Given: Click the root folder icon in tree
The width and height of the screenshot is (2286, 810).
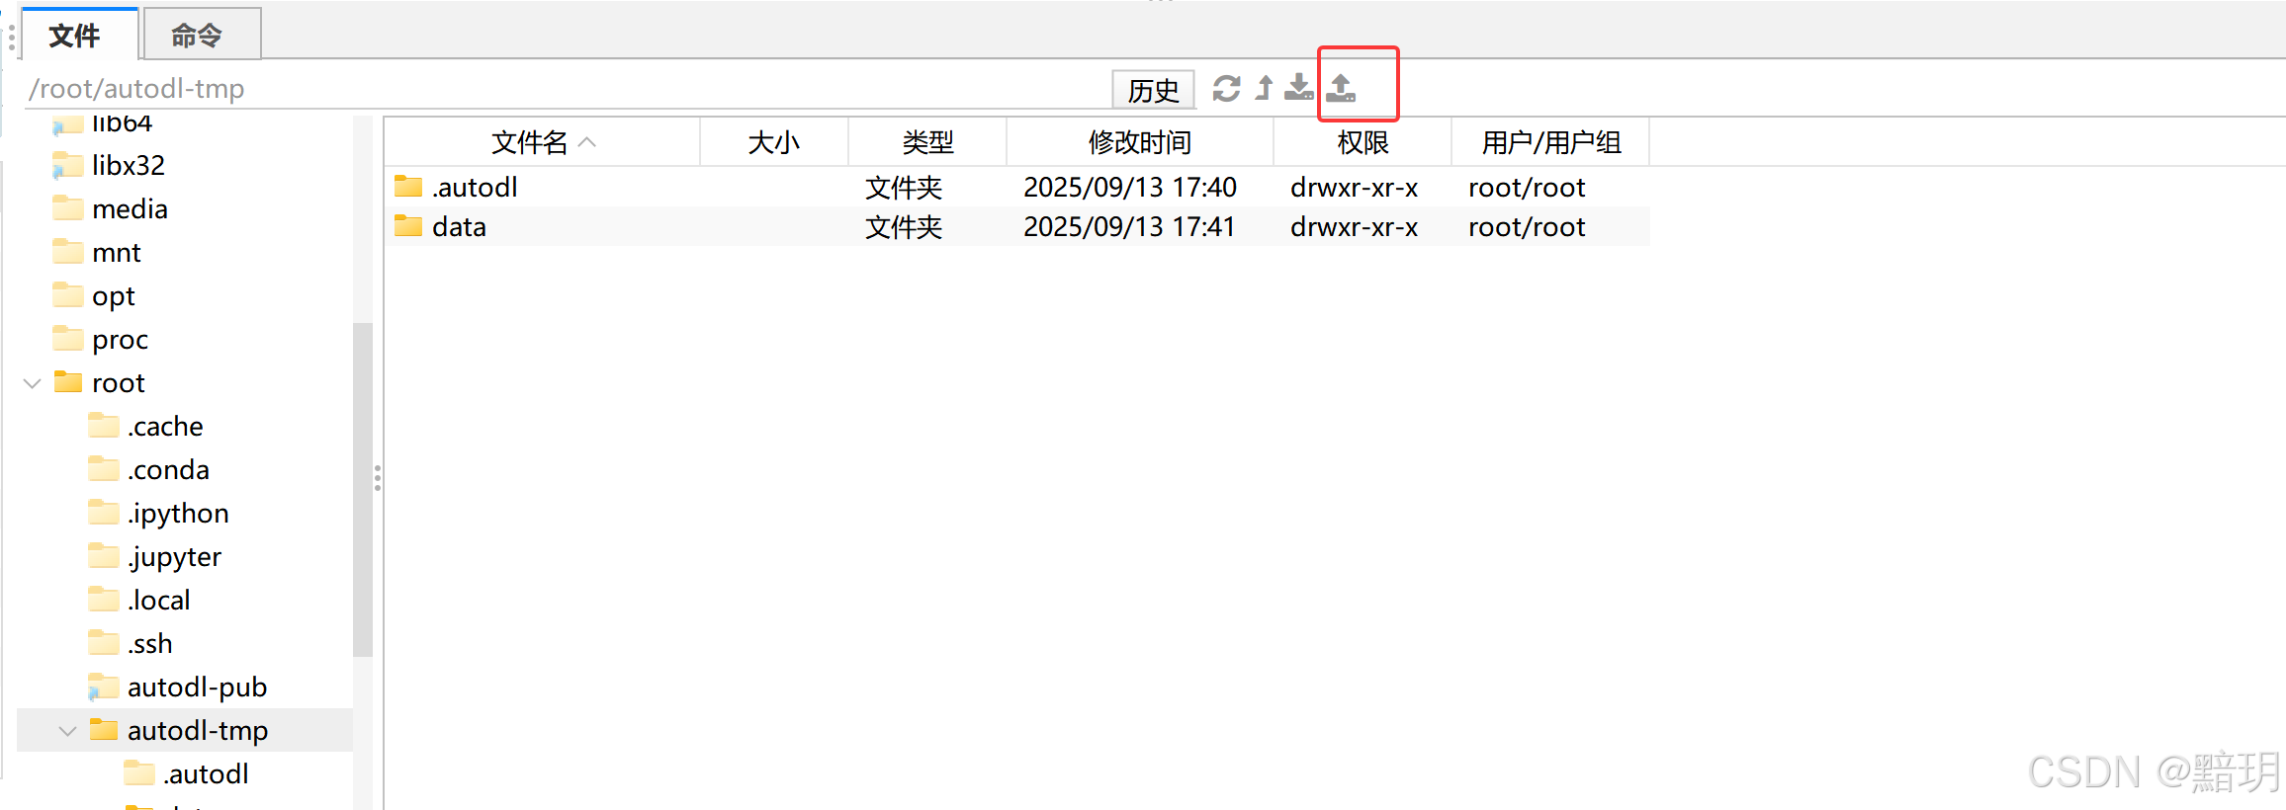Looking at the screenshot, I should [x=67, y=381].
